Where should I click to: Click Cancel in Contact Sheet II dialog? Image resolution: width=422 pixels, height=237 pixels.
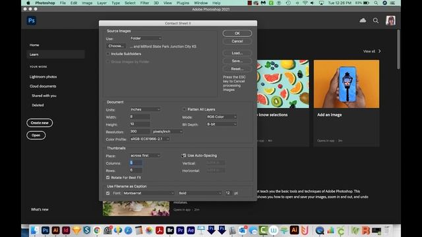coord(237,41)
